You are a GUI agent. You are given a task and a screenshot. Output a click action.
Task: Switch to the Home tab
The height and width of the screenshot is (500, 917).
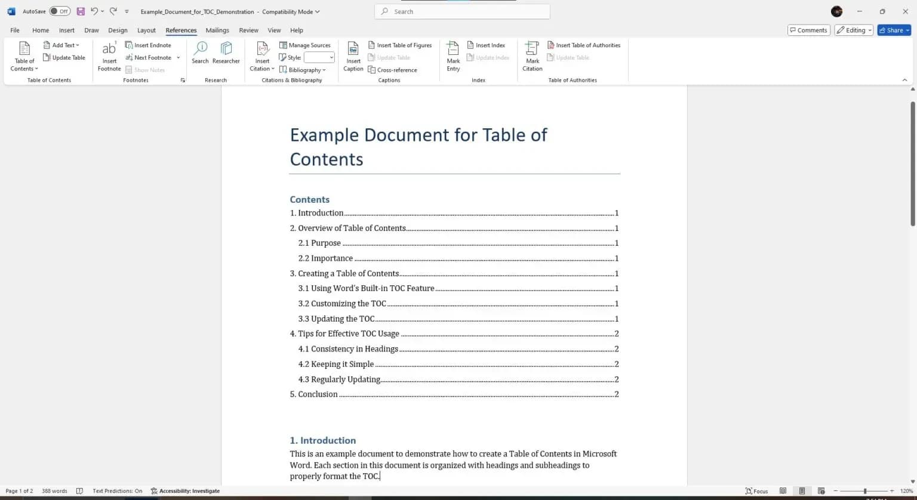click(41, 30)
